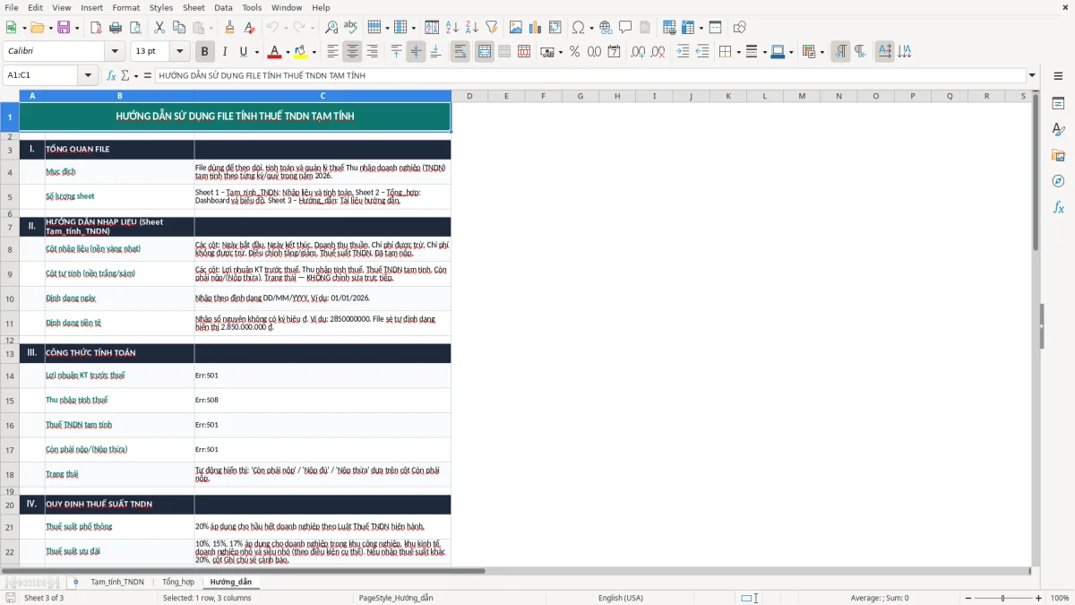The image size is (1075, 605).
Task: Open the Font Size dropdown list
Action: click(x=180, y=52)
